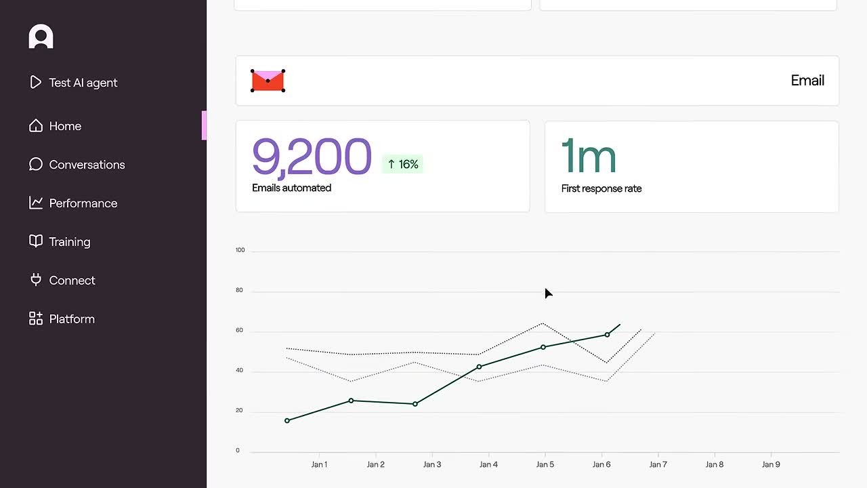Click the Emails automated caption
The height and width of the screenshot is (488, 867).
pyautogui.click(x=291, y=188)
